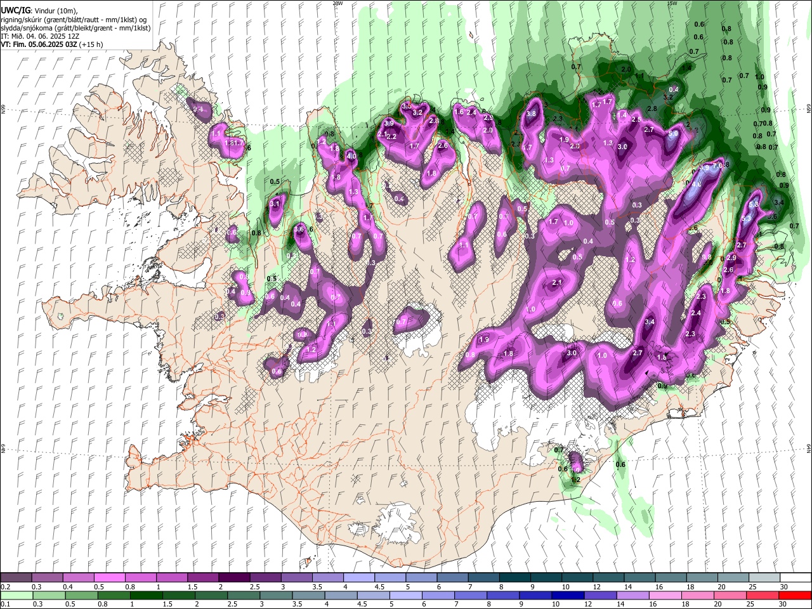Click the light pink 16–18 swatch in lower legend row
Screen dimensions: 812x609
665,596
